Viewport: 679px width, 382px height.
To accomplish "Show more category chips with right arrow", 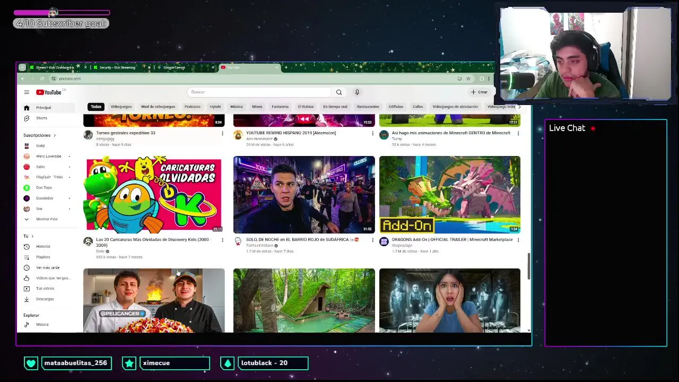I will pyautogui.click(x=519, y=107).
